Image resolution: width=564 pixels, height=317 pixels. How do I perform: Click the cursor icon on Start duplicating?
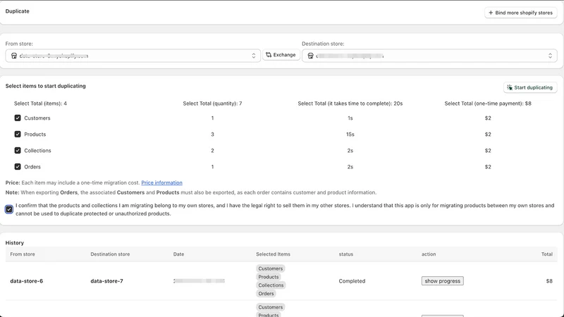tap(509, 87)
